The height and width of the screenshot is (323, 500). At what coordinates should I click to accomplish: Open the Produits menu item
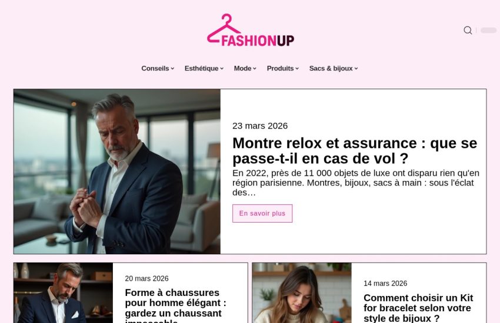[x=280, y=69]
